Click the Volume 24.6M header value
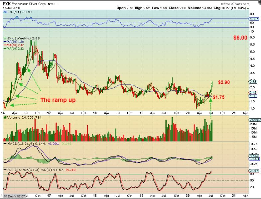 (x=200, y=8)
